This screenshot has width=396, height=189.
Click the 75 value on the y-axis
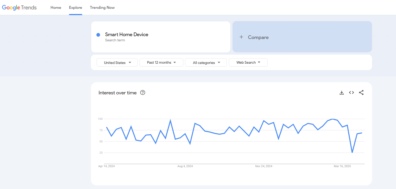tap(101, 130)
